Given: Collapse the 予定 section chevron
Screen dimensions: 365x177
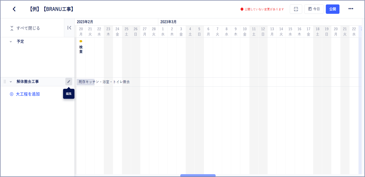Looking at the screenshot, I should pyautogui.click(x=11, y=41).
